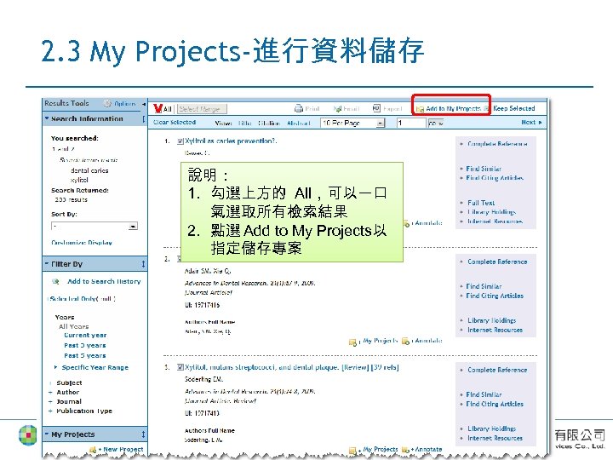Open Xylitol, mutans streptococci title link
Screen dimensions: 613x460
point(292,367)
